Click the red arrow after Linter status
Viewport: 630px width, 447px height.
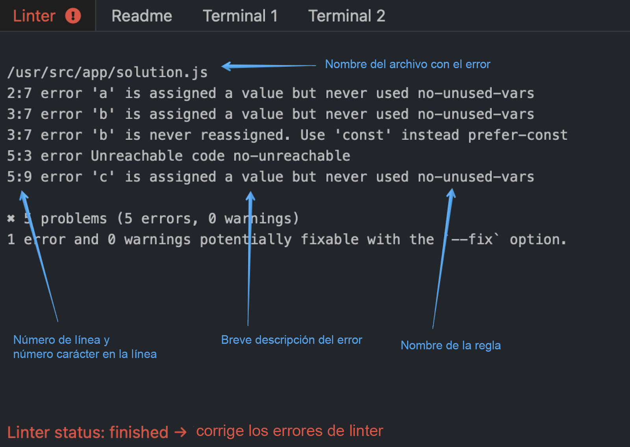(180, 432)
